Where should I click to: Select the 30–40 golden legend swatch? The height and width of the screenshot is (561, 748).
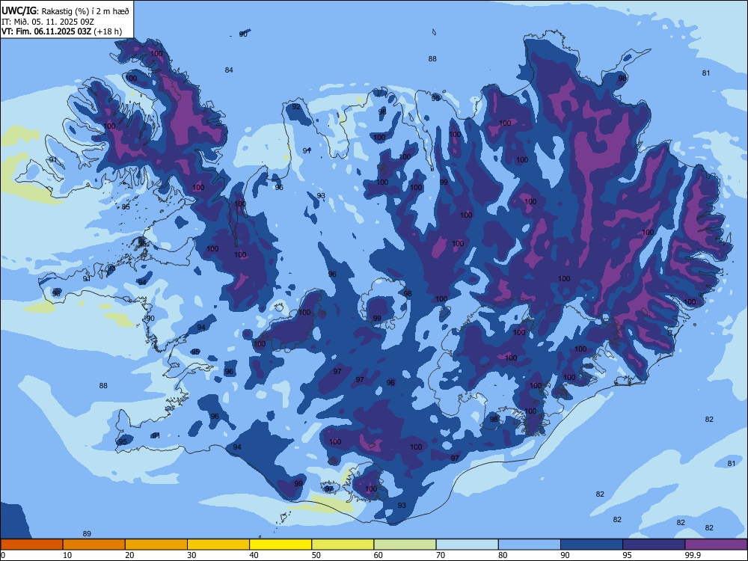click(x=218, y=545)
